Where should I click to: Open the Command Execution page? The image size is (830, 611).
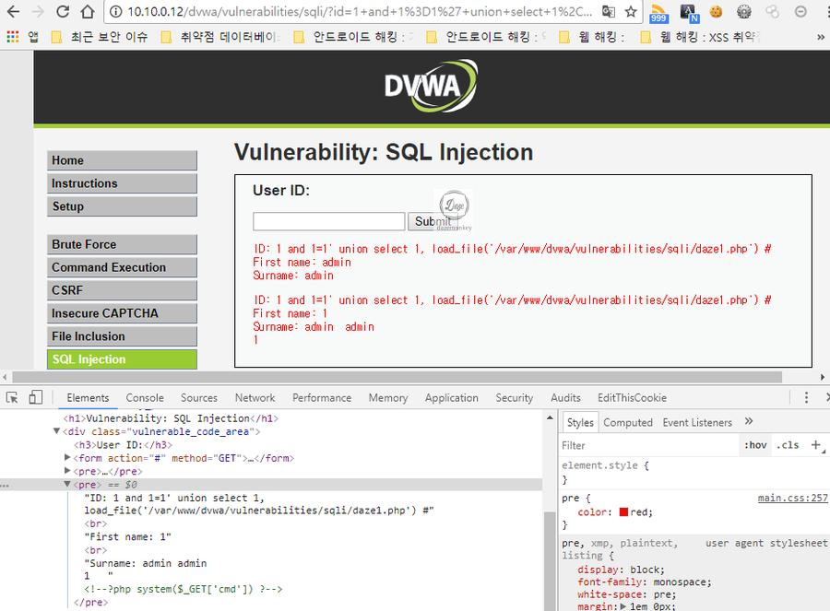pos(122,267)
